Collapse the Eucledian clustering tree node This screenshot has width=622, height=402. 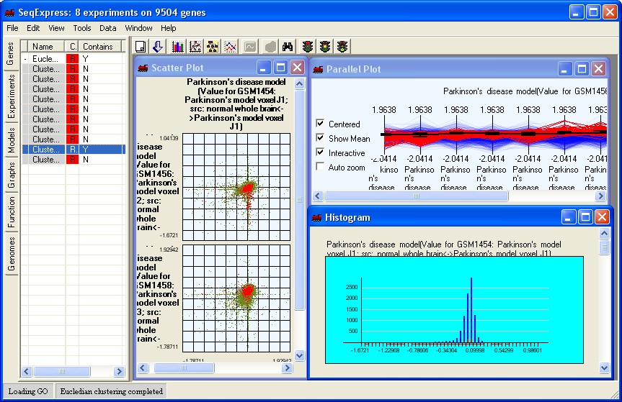click(x=25, y=58)
